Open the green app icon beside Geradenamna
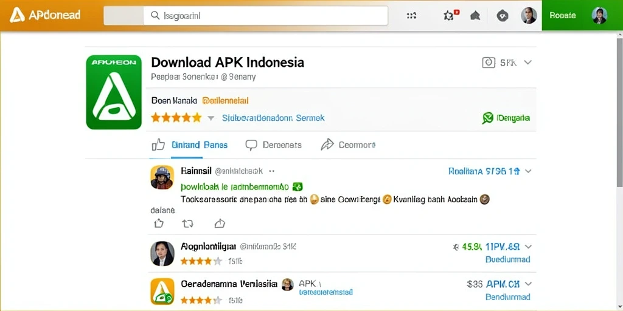 pos(162,291)
